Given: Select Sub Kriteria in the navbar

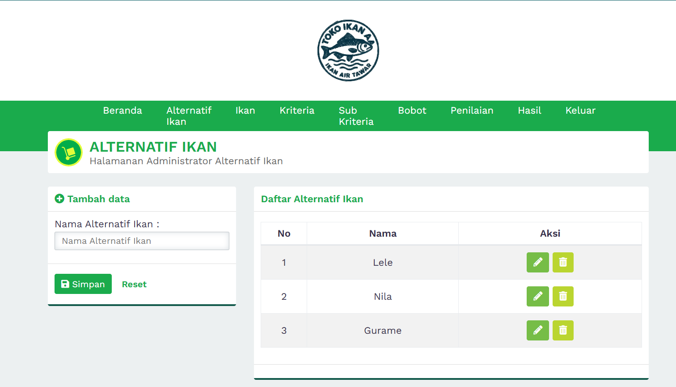Looking at the screenshot, I should [x=356, y=116].
